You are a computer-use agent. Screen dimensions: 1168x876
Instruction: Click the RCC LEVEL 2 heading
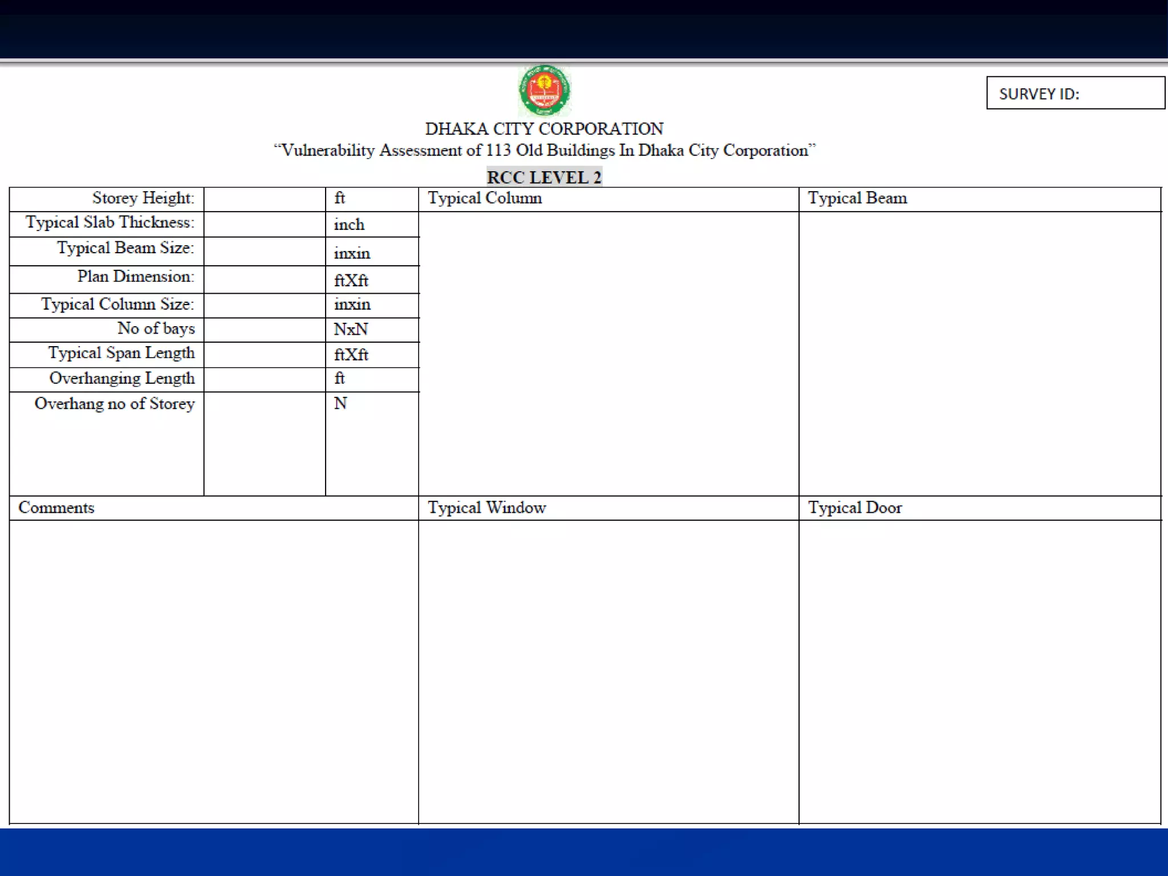pos(544,177)
